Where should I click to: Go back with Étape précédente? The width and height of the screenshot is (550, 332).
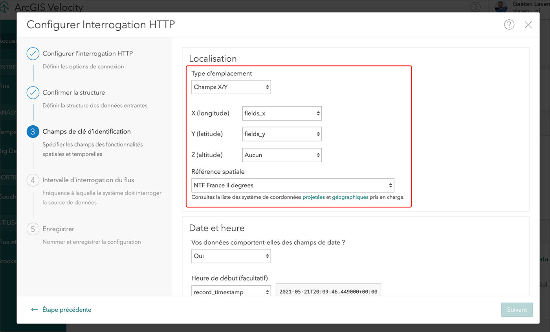coord(61,310)
